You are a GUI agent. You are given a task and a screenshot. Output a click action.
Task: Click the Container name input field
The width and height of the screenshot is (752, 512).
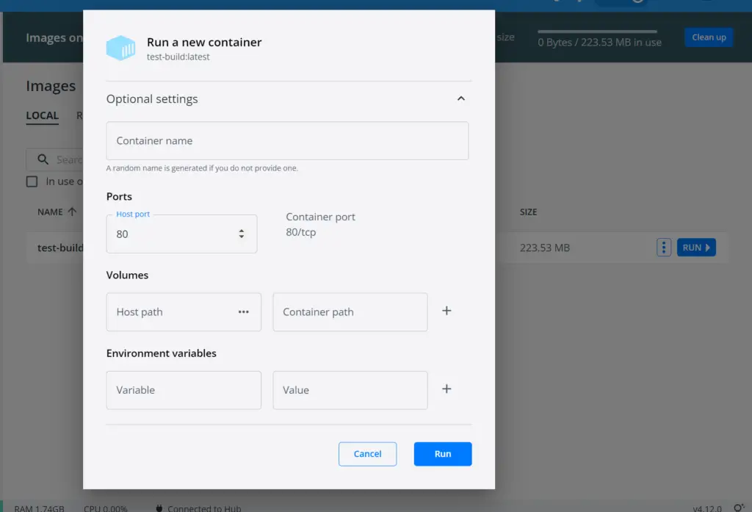[287, 140]
